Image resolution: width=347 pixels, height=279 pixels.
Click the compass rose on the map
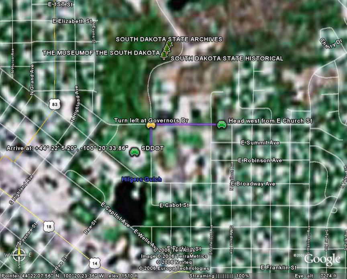[19, 255]
